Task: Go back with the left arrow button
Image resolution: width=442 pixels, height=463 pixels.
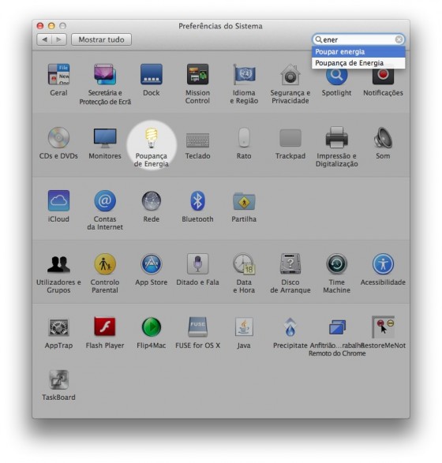Action: [x=44, y=39]
